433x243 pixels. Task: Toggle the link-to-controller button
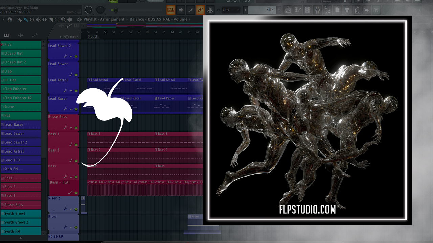200,10
